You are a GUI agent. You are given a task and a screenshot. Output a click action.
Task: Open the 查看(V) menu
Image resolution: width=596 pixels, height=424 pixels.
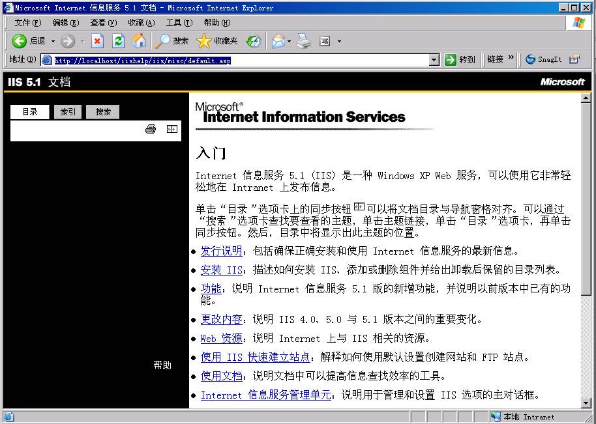tap(104, 23)
